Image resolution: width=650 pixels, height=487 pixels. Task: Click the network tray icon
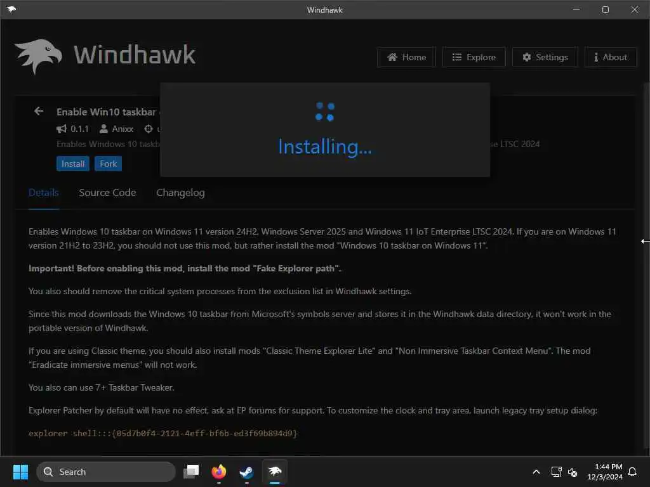(x=556, y=472)
